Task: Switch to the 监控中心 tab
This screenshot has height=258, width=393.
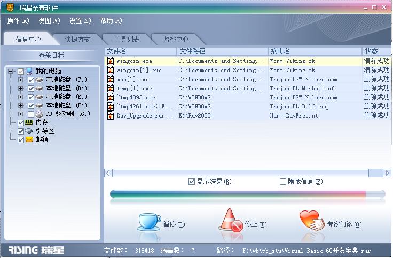Action: pos(176,40)
